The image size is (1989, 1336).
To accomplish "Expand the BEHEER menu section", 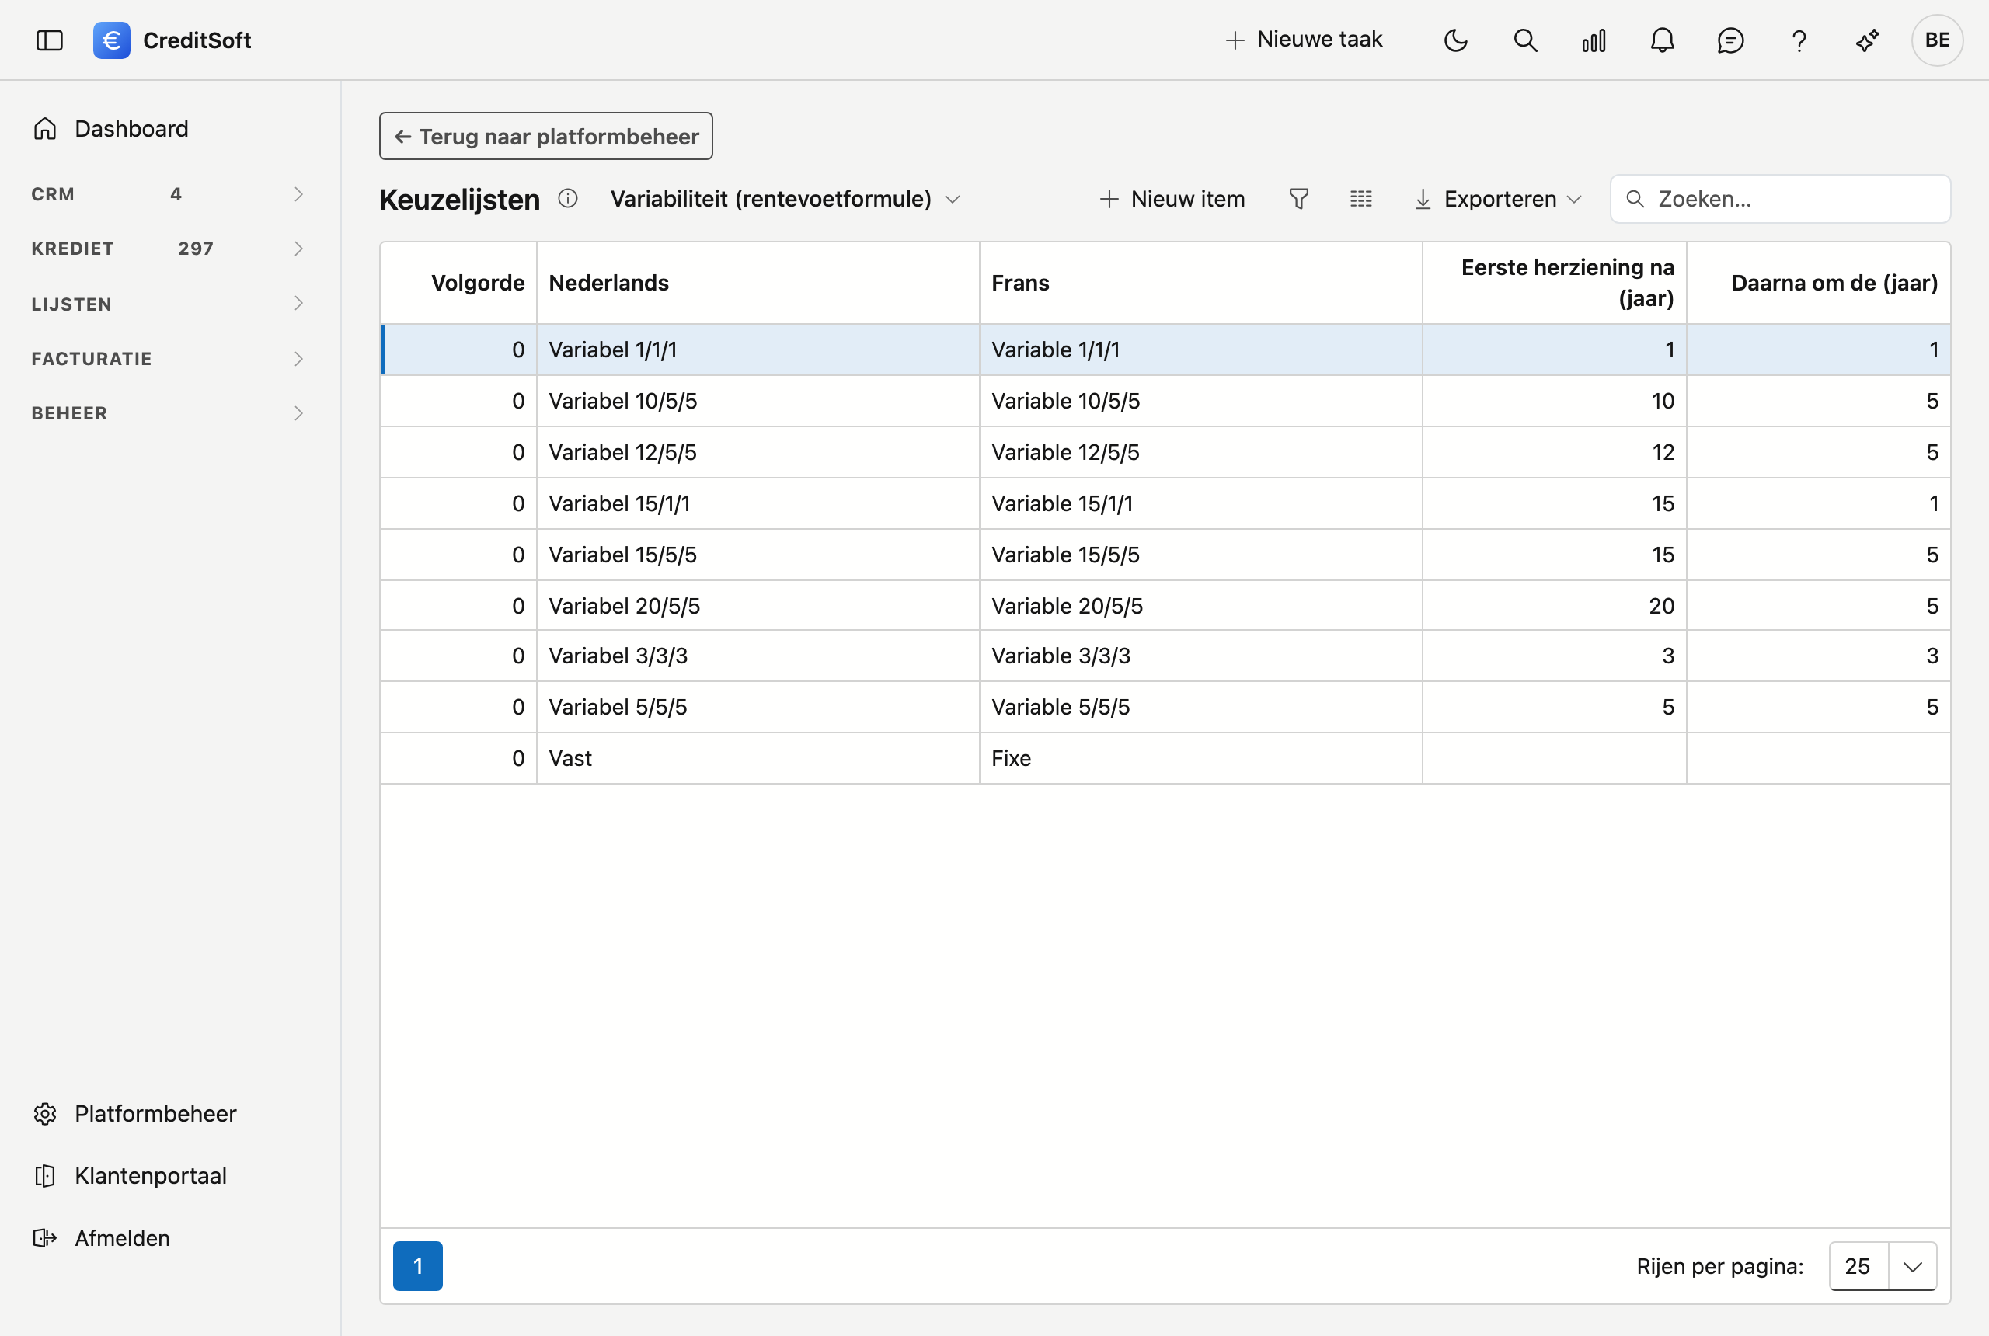I will coord(169,413).
